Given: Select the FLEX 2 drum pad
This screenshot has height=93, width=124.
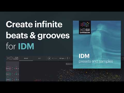Looking at the screenshot, I should pos(8,68).
